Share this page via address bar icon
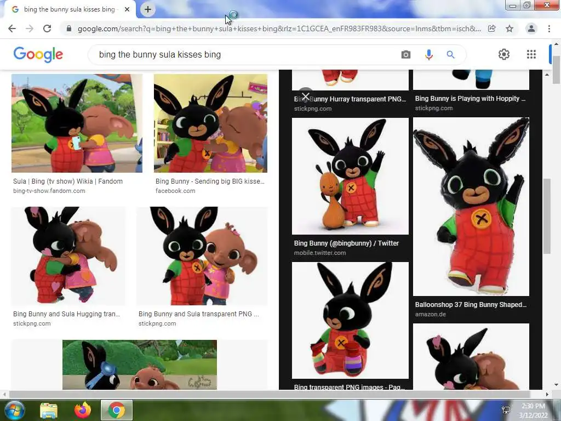The height and width of the screenshot is (421, 561). pyautogui.click(x=492, y=29)
